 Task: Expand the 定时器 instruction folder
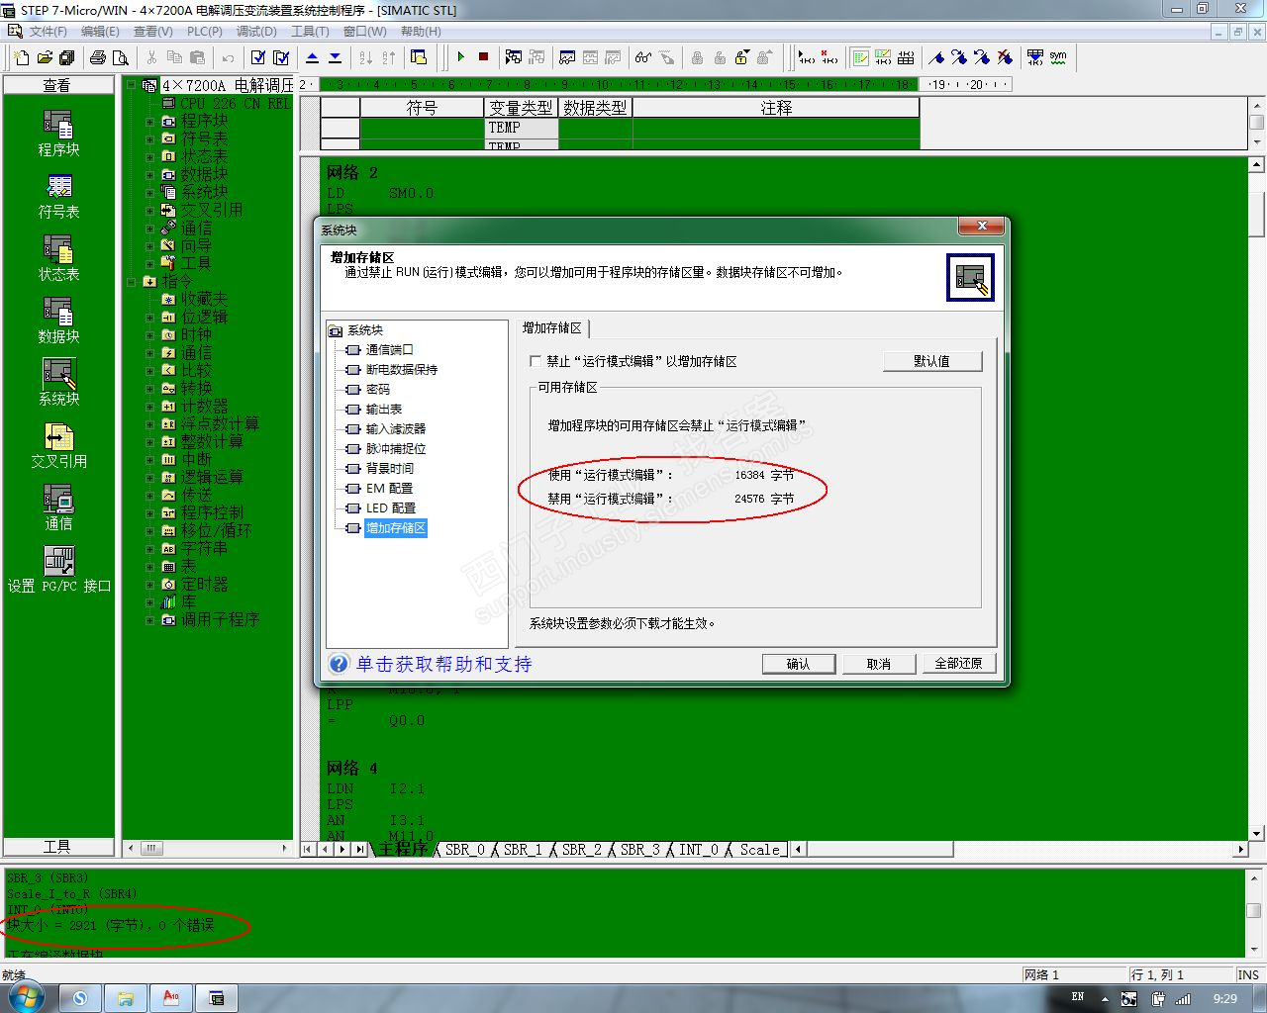point(150,585)
